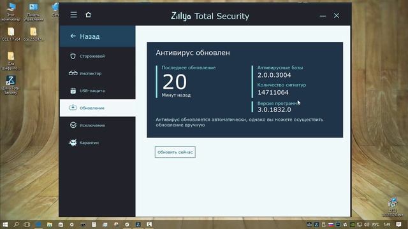Select the exe installer on desktop
The image size is (408, 229).
click(393, 207)
